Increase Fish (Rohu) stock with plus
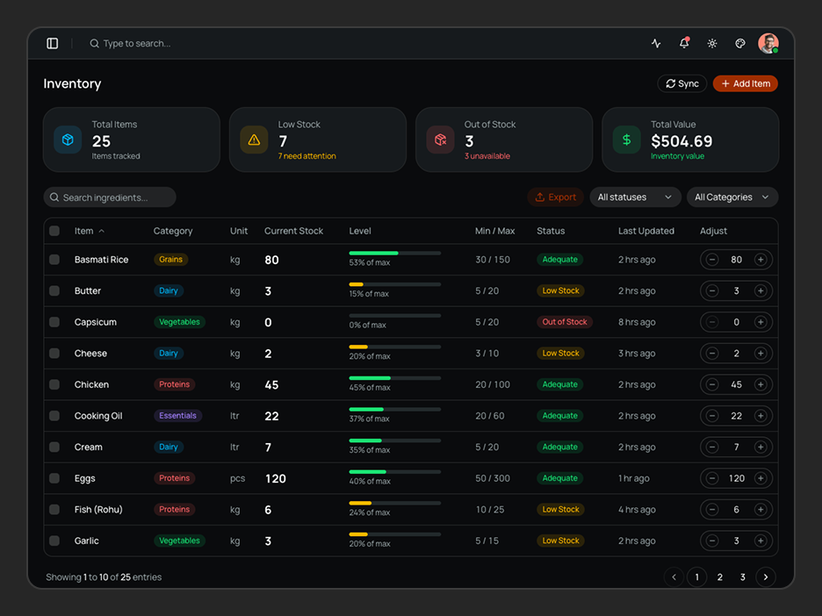This screenshot has width=822, height=616. point(761,510)
